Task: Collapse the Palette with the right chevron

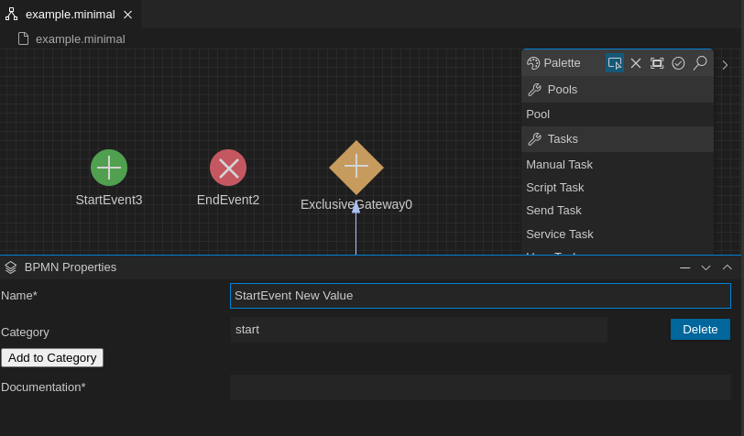Action: point(725,65)
